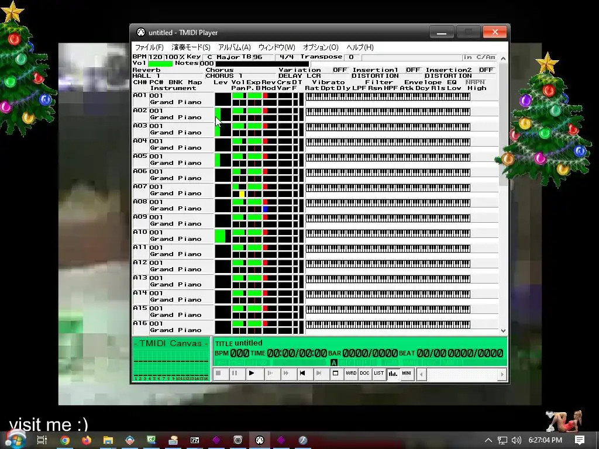Click the A01 piano keyboard strip
Image resolution: width=599 pixels, height=449 pixels.
click(x=388, y=96)
